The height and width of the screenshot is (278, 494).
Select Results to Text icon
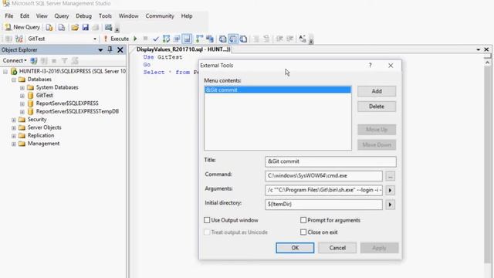(x=222, y=39)
